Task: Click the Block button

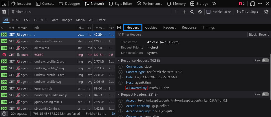Action: point(253,35)
